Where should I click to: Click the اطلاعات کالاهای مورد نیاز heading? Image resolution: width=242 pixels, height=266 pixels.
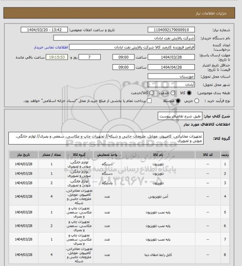tap(207, 124)
